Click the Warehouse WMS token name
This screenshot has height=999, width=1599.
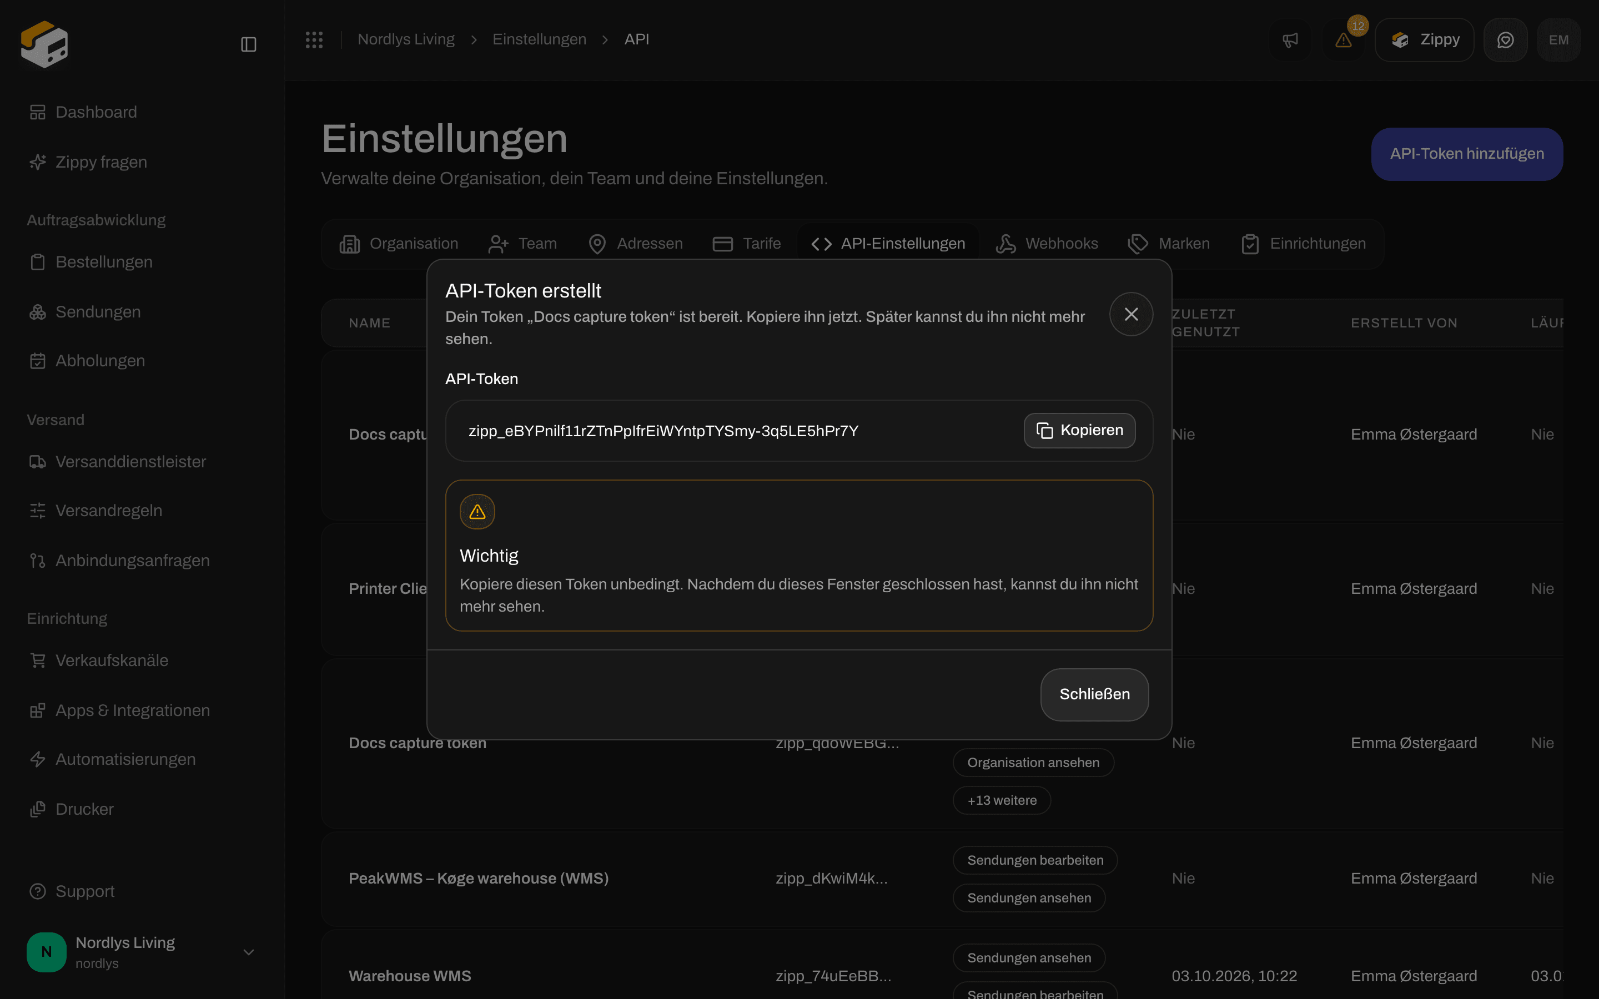410,977
